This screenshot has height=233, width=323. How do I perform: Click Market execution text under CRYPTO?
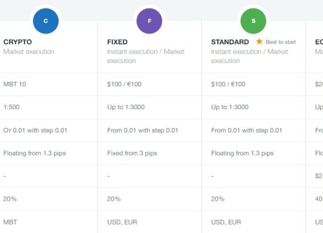[x=29, y=52]
